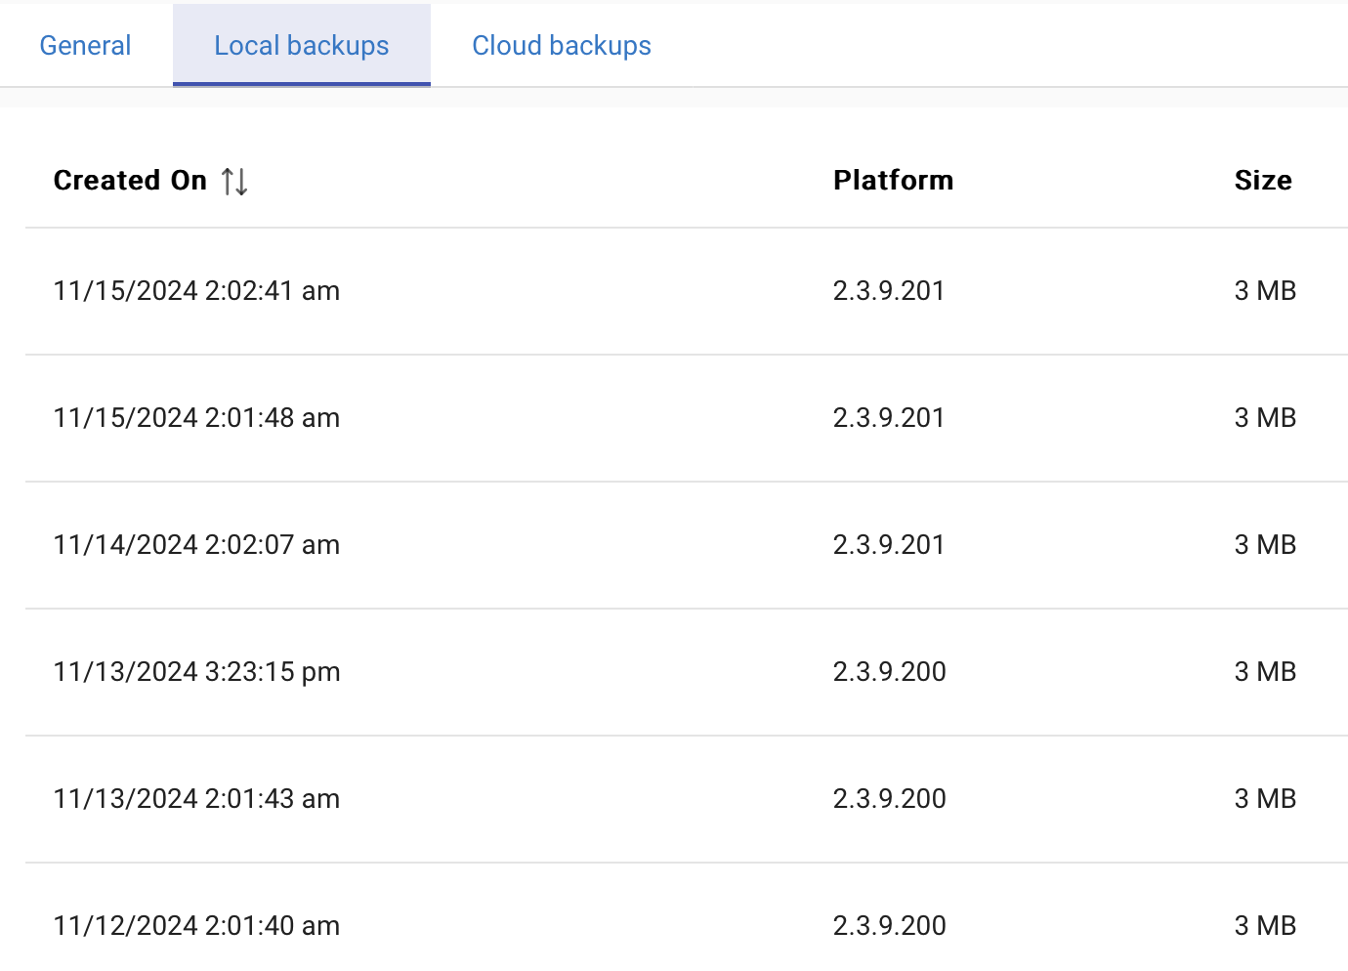Click the Platform column header
1348x971 pixels.
[894, 181]
